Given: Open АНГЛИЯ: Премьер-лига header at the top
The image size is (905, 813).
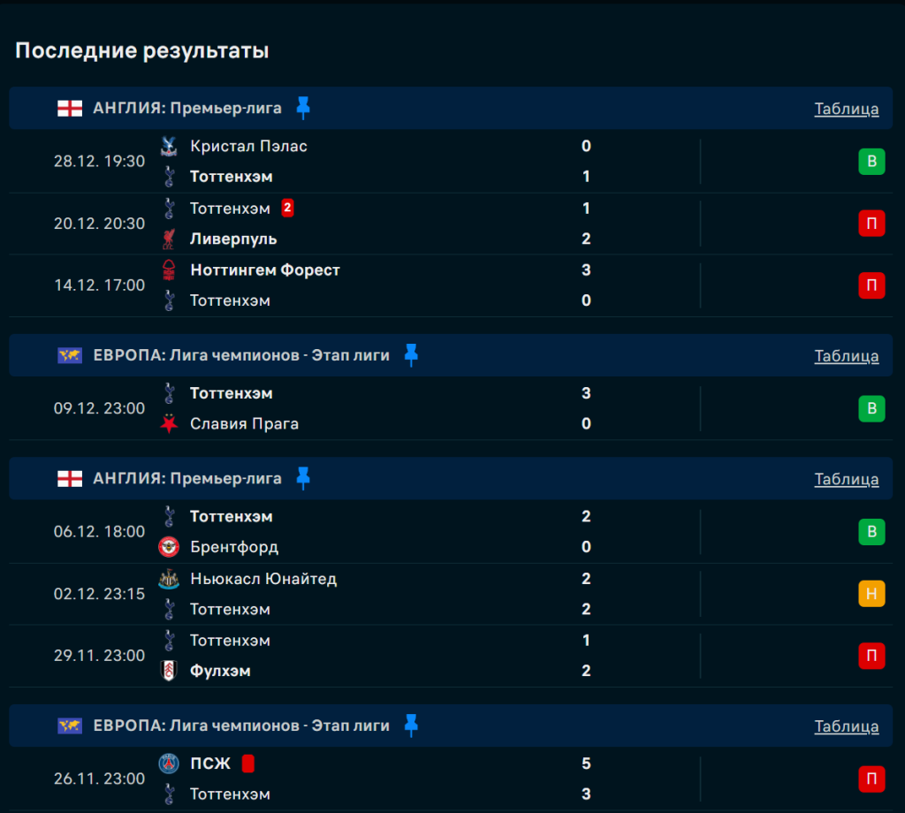Looking at the screenshot, I should pos(187,108).
